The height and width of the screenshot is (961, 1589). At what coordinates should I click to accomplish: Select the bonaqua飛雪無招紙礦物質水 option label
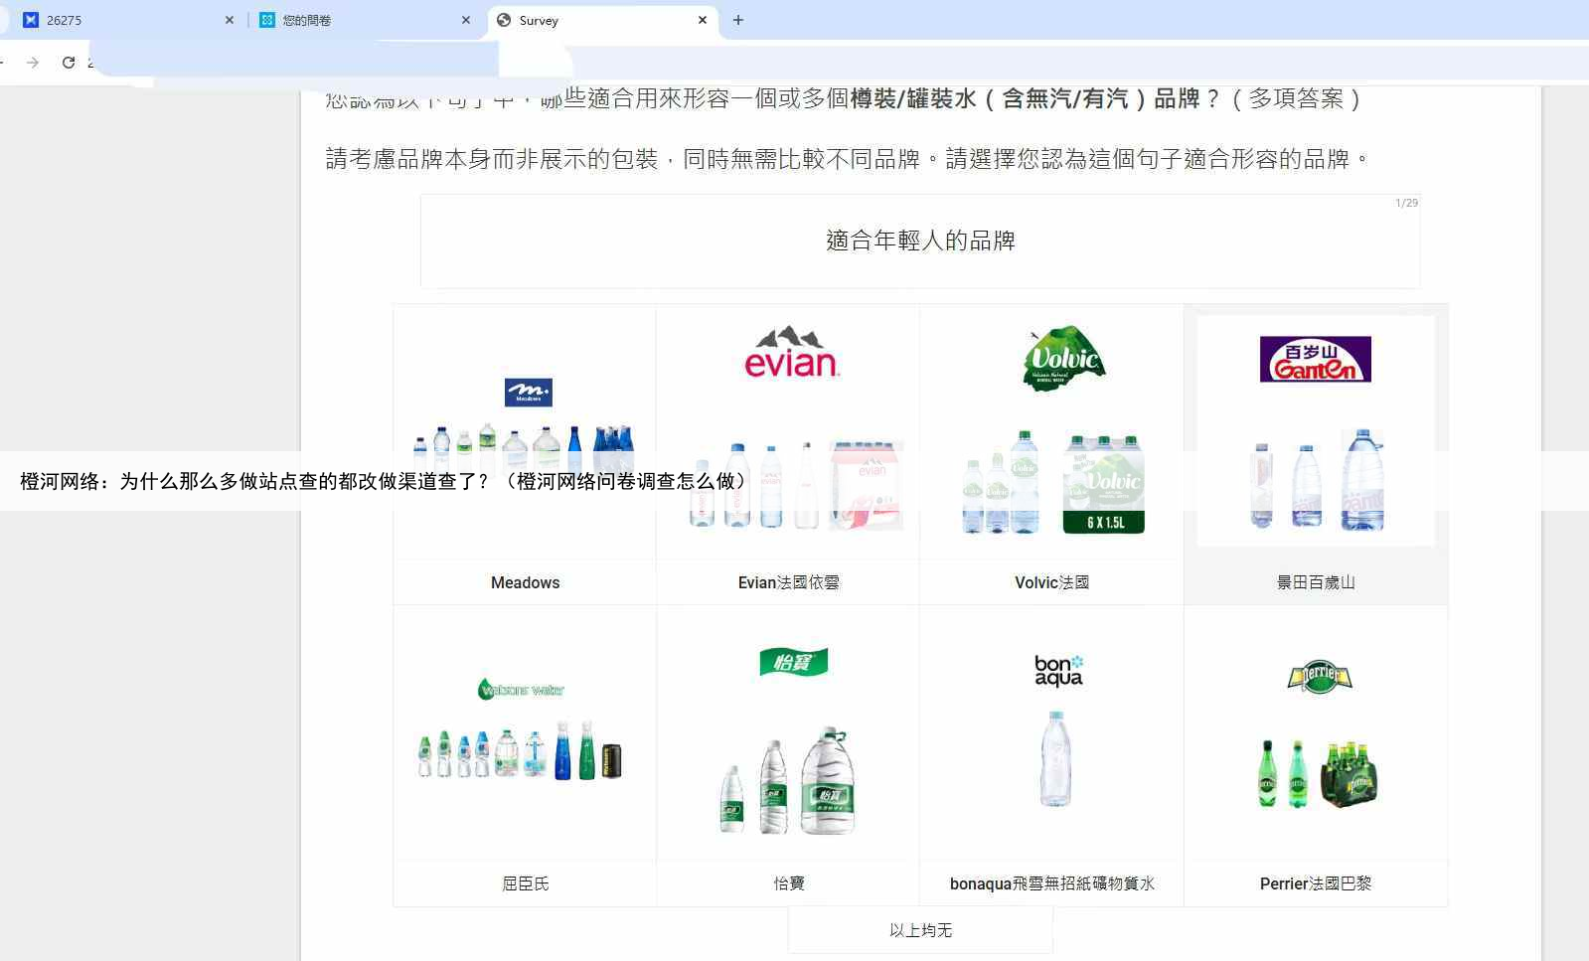click(x=1051, y=883)
